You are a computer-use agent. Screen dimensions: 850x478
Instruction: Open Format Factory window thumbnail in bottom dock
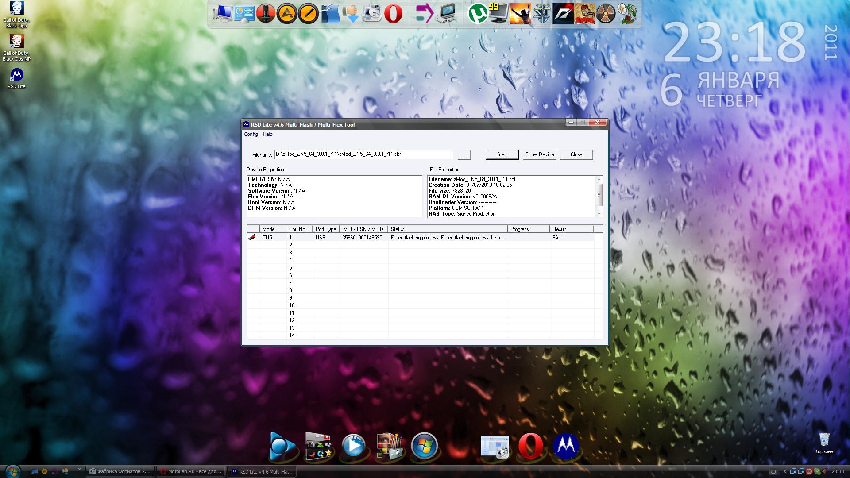(495, 446)
